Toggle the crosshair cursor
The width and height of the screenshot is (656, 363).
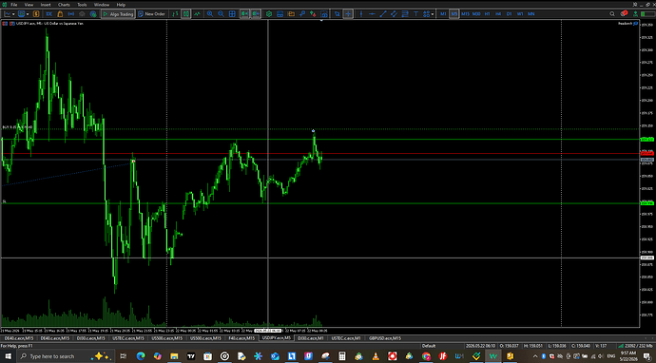pos(348,14)
